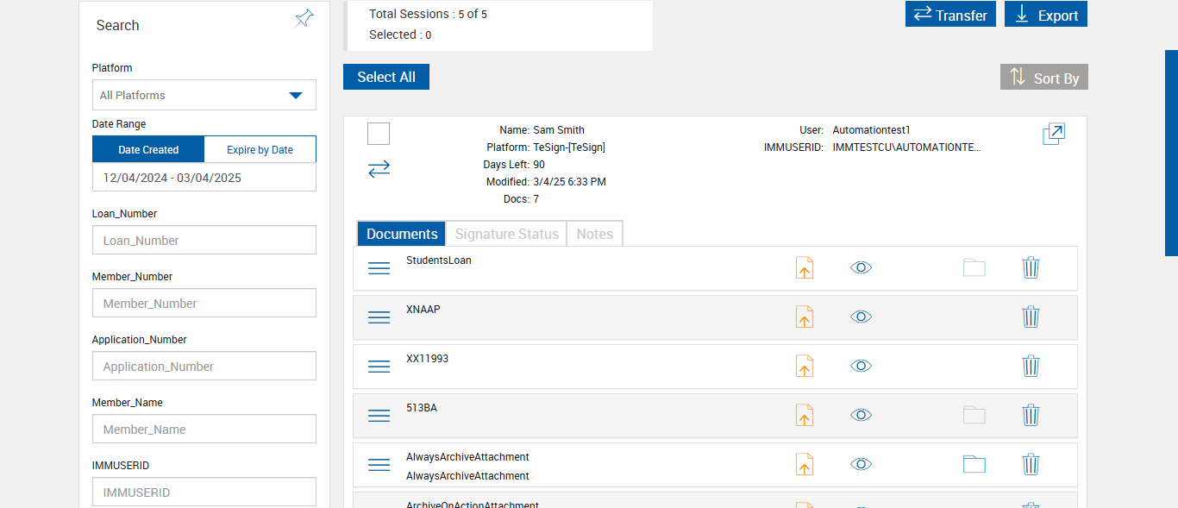Screen dimensions: 1178x508
Task: Click the name Sam Smith
Action: click(x=559, y=130)
